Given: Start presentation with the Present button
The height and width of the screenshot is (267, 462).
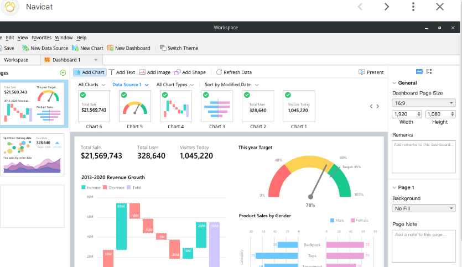Looking at the screenshot, I should pyautogui.click(x=371, y=72).
